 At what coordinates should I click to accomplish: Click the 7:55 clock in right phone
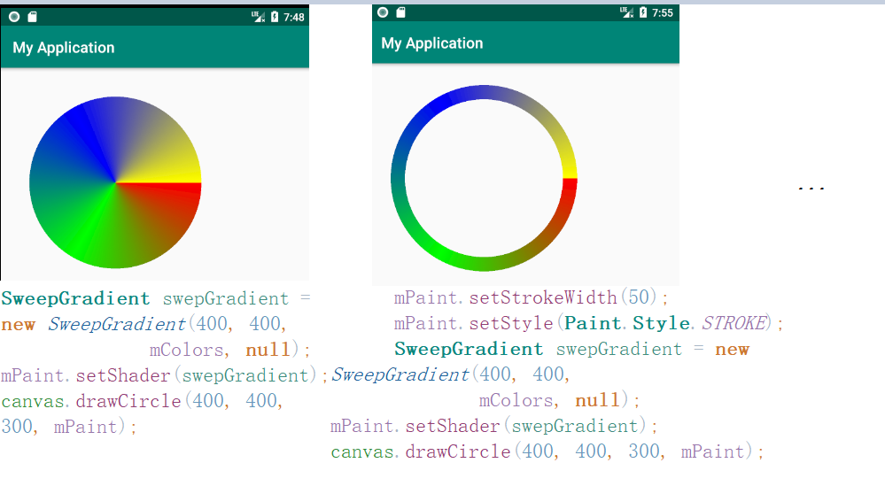(x=663, y=13)
